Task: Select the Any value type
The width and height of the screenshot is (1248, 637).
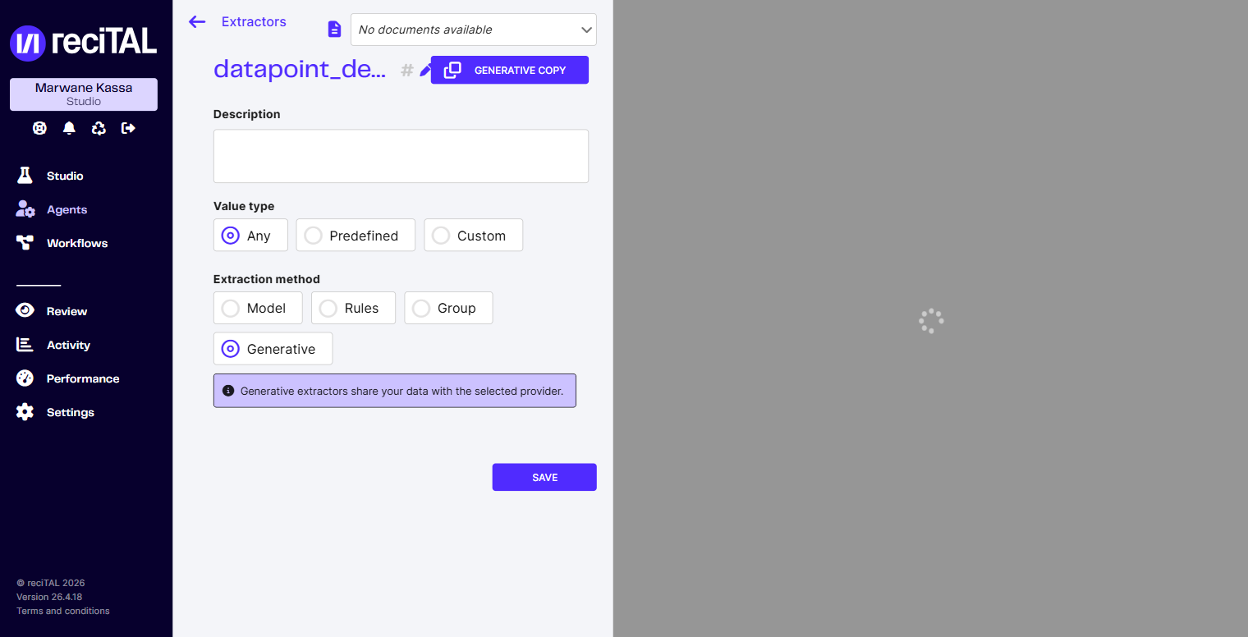Action: pos(250,235)
